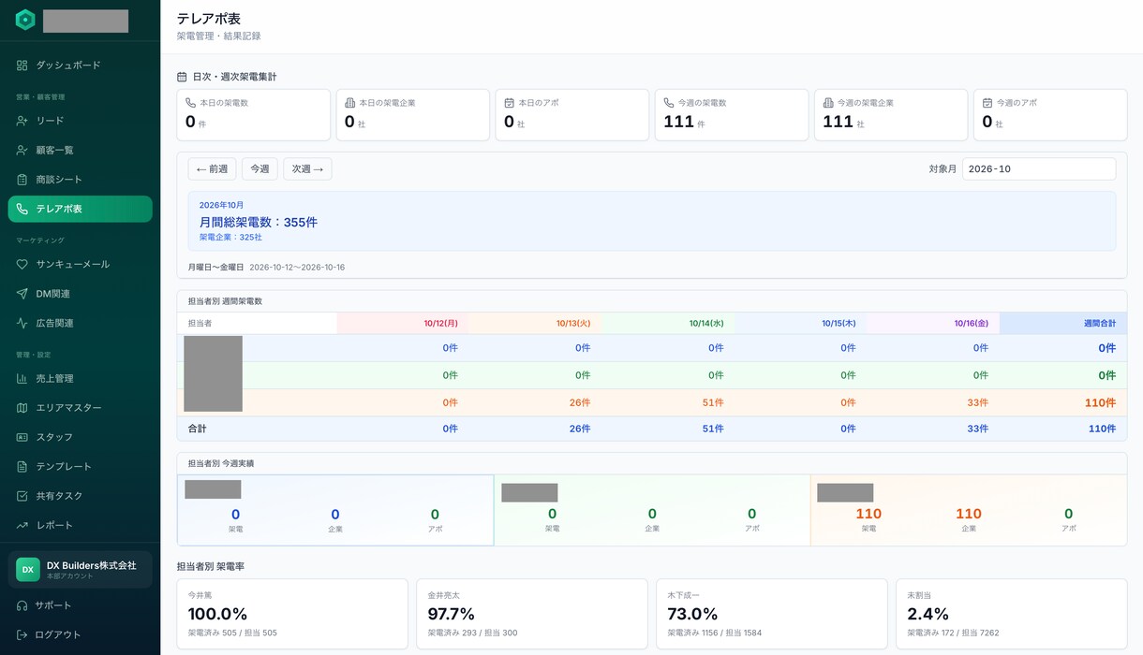Image resolution: width=1143 pixels, height=655 pixels.
Task: Click the 広告関連 activity pulse icon
Action: (22, 323)
